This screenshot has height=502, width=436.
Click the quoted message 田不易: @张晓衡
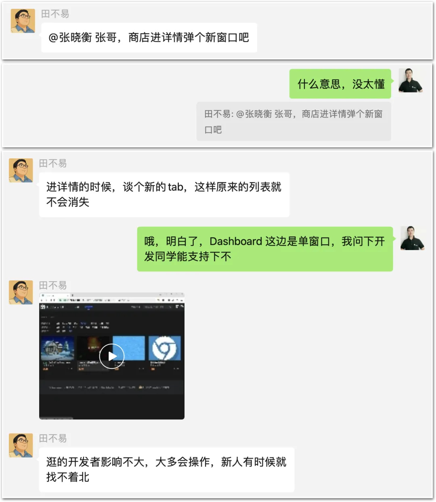tap(293, 122)
